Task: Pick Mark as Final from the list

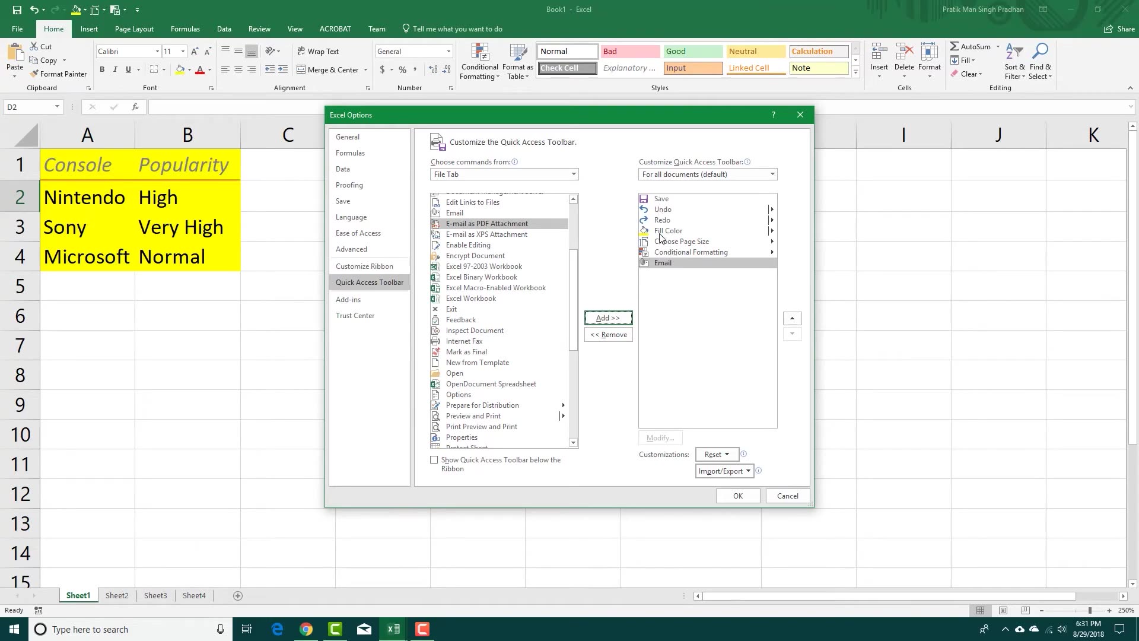Action: [x=467, y=351]
